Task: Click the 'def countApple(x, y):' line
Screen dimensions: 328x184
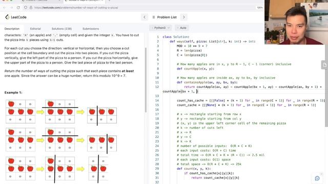Action: pyautogui.click(x=195, y=68)
